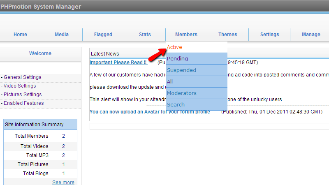The height and width of the screenshot is (185, 329).
Task: Click the Total Blogs label
Action: click(x=36, y=173)
